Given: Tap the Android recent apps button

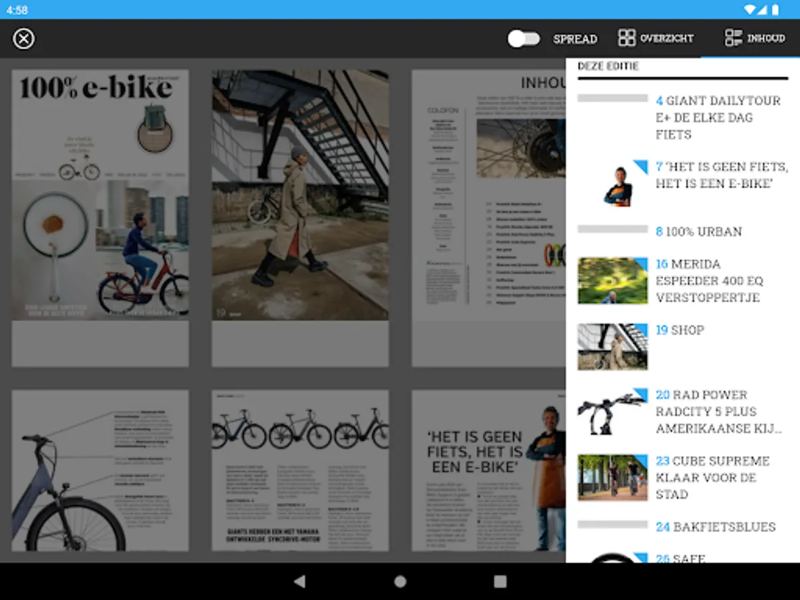Looking at the screenshot, I should [500, 581].
